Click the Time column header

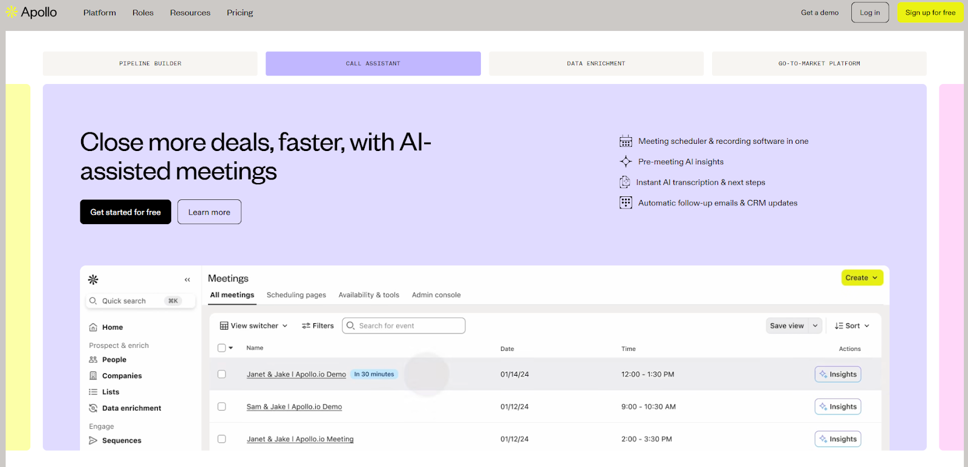(629, 349)
